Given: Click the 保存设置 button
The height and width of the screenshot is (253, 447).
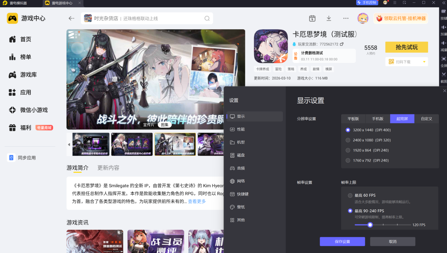Looking at the screenshot, I should [343, 242].
